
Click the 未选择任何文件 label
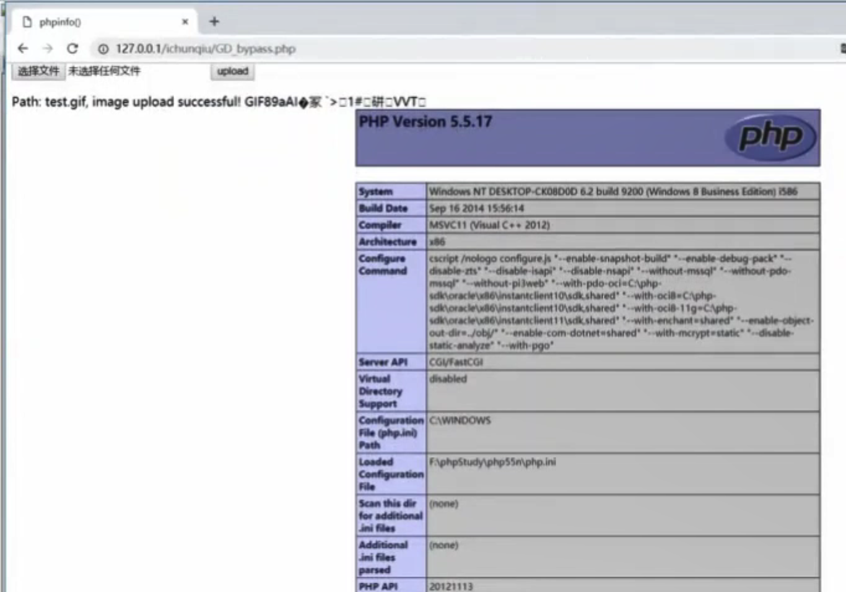[x=104, y=71]
